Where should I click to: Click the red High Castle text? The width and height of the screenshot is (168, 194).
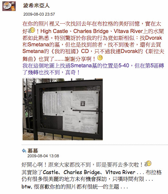[x=54, y=31]
